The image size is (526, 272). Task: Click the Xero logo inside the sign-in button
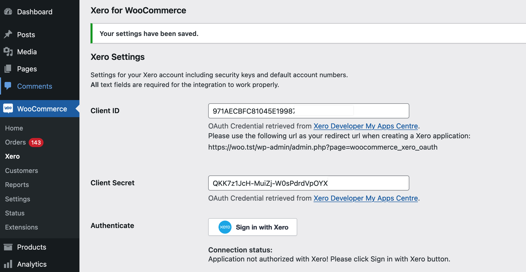(225, 227)
